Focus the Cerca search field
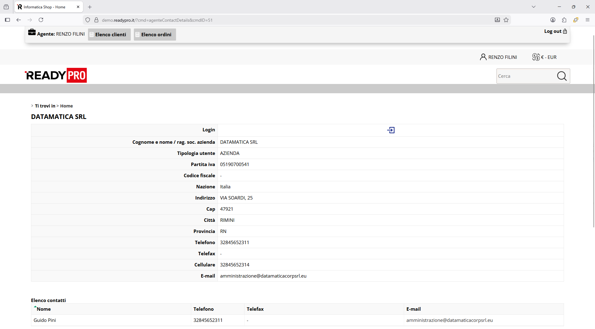This screenshot has width=595, height=329. pos(526,76)
